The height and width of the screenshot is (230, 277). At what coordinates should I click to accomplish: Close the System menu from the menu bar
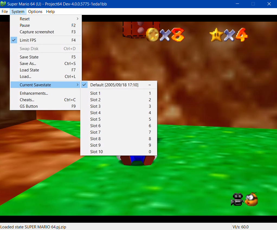[x=18, y=12]
